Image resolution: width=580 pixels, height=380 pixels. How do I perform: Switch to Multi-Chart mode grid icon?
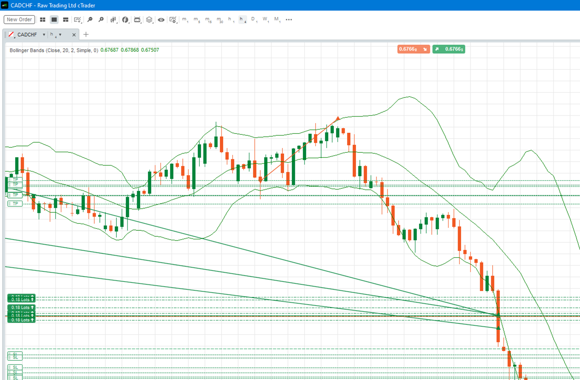(x=42, y=19)
